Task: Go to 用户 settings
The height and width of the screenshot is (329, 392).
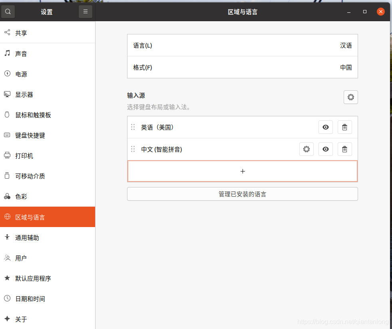Action: tap(48, 258)
